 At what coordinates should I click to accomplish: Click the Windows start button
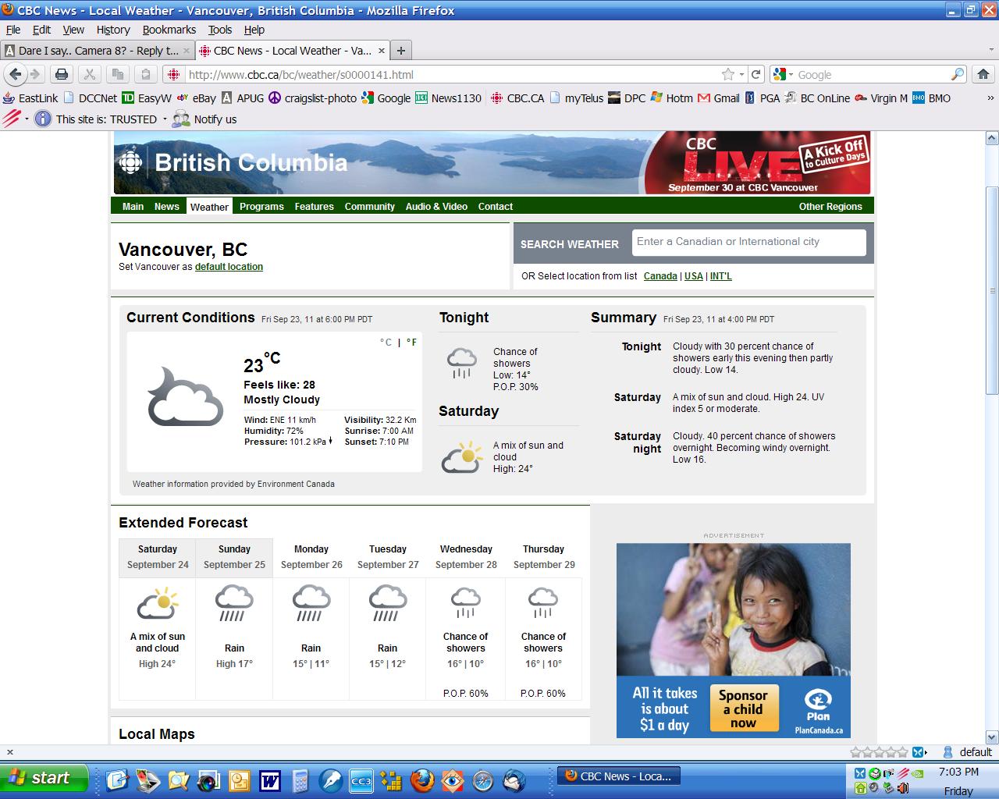(45, 778)
